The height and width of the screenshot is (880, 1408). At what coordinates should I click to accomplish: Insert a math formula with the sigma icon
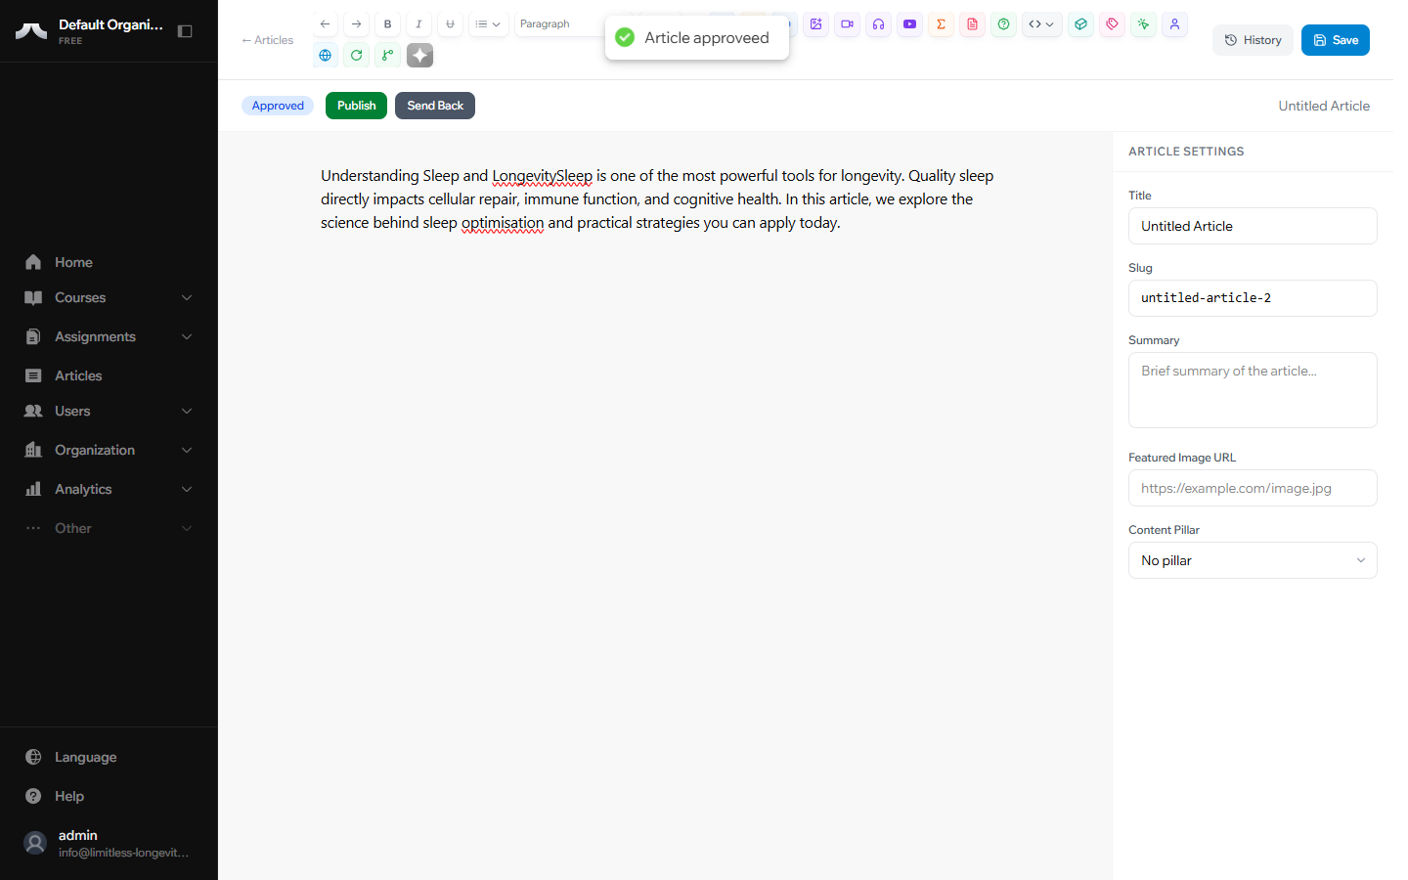click(x=942, y=24)
